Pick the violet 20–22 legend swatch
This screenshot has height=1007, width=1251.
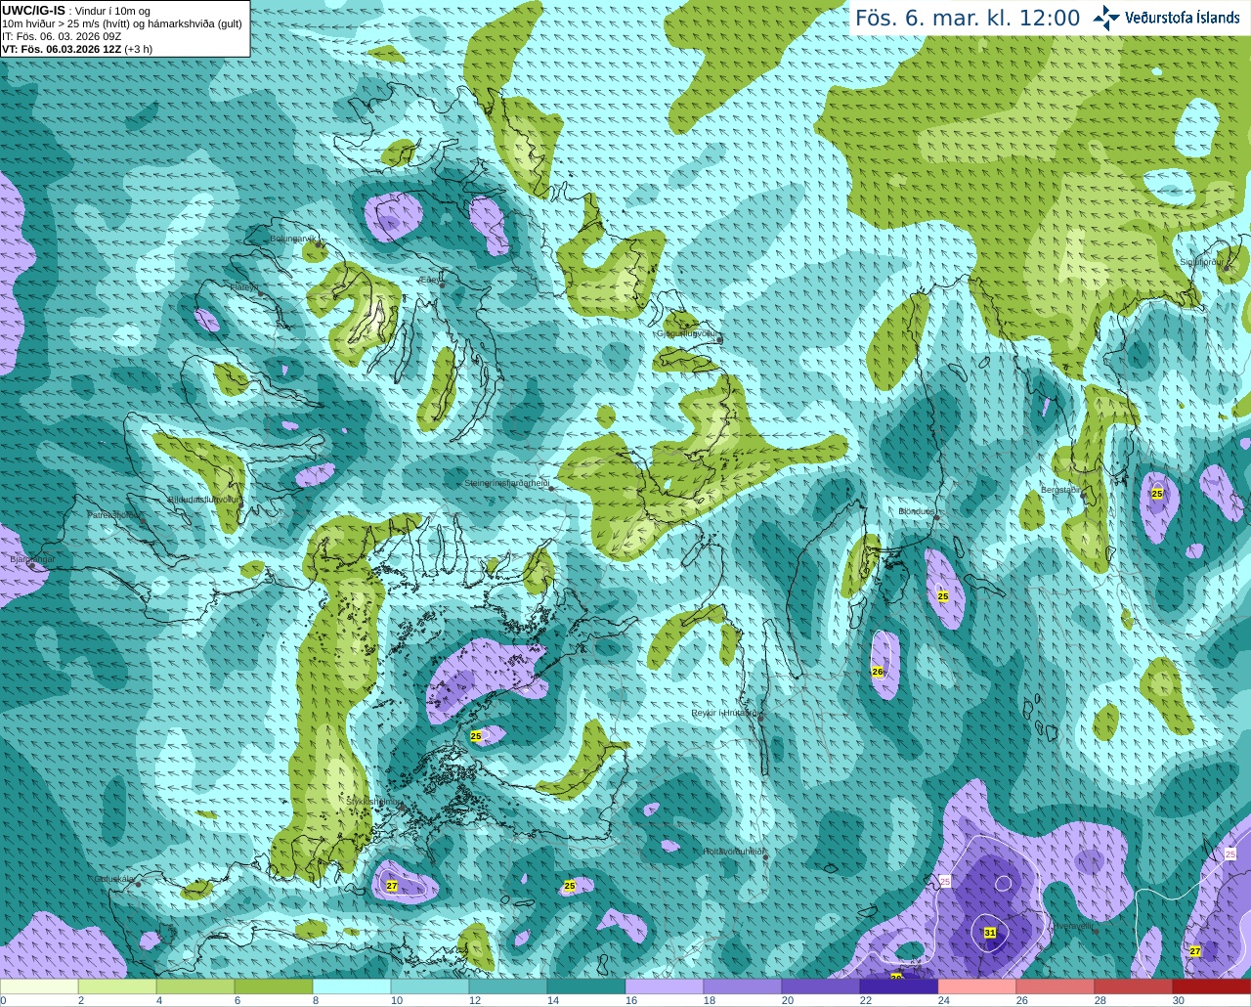point(821,986)
